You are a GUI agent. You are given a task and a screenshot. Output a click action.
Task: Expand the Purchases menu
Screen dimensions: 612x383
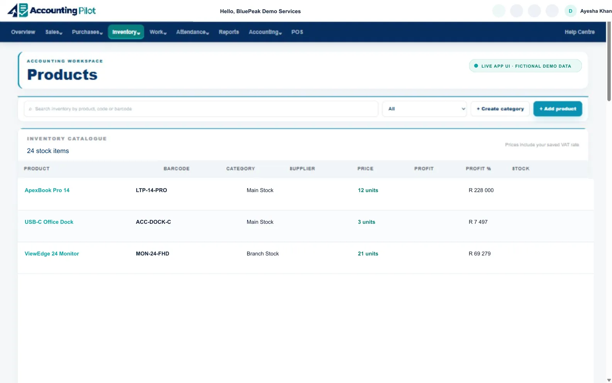coord(87,32)
